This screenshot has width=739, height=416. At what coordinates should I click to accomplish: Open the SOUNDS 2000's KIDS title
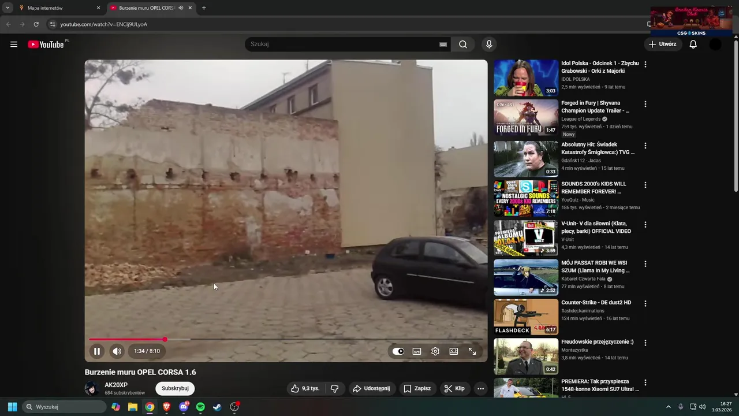pos(594,188)
